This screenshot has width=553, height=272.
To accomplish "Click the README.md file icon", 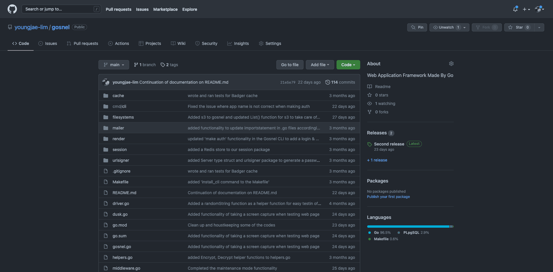I will [106, 193].
